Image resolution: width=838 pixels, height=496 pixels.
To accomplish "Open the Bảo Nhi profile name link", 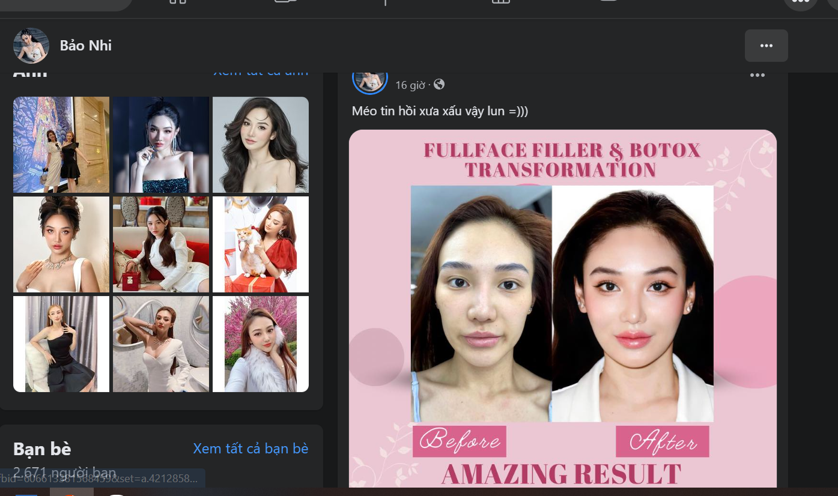I will click(x=85, y=46).
